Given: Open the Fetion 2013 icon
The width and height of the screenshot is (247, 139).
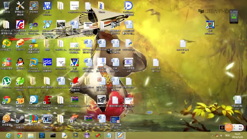Looking at the screenshot, I should (x=20, y=45).
